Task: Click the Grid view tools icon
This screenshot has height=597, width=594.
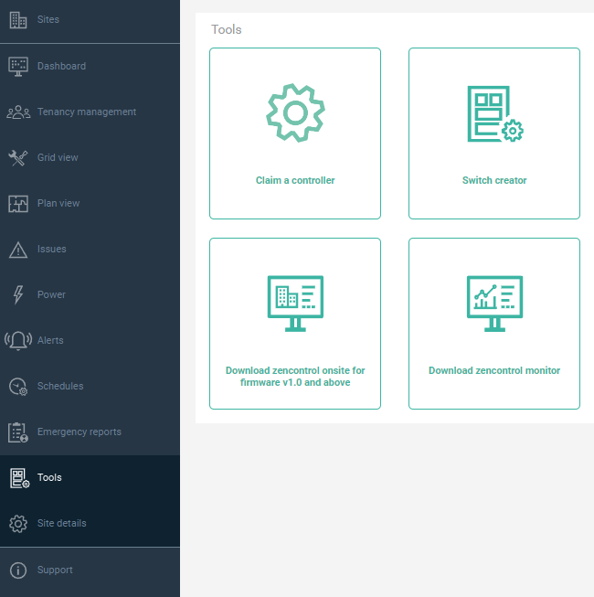Action: coord(18,157)
